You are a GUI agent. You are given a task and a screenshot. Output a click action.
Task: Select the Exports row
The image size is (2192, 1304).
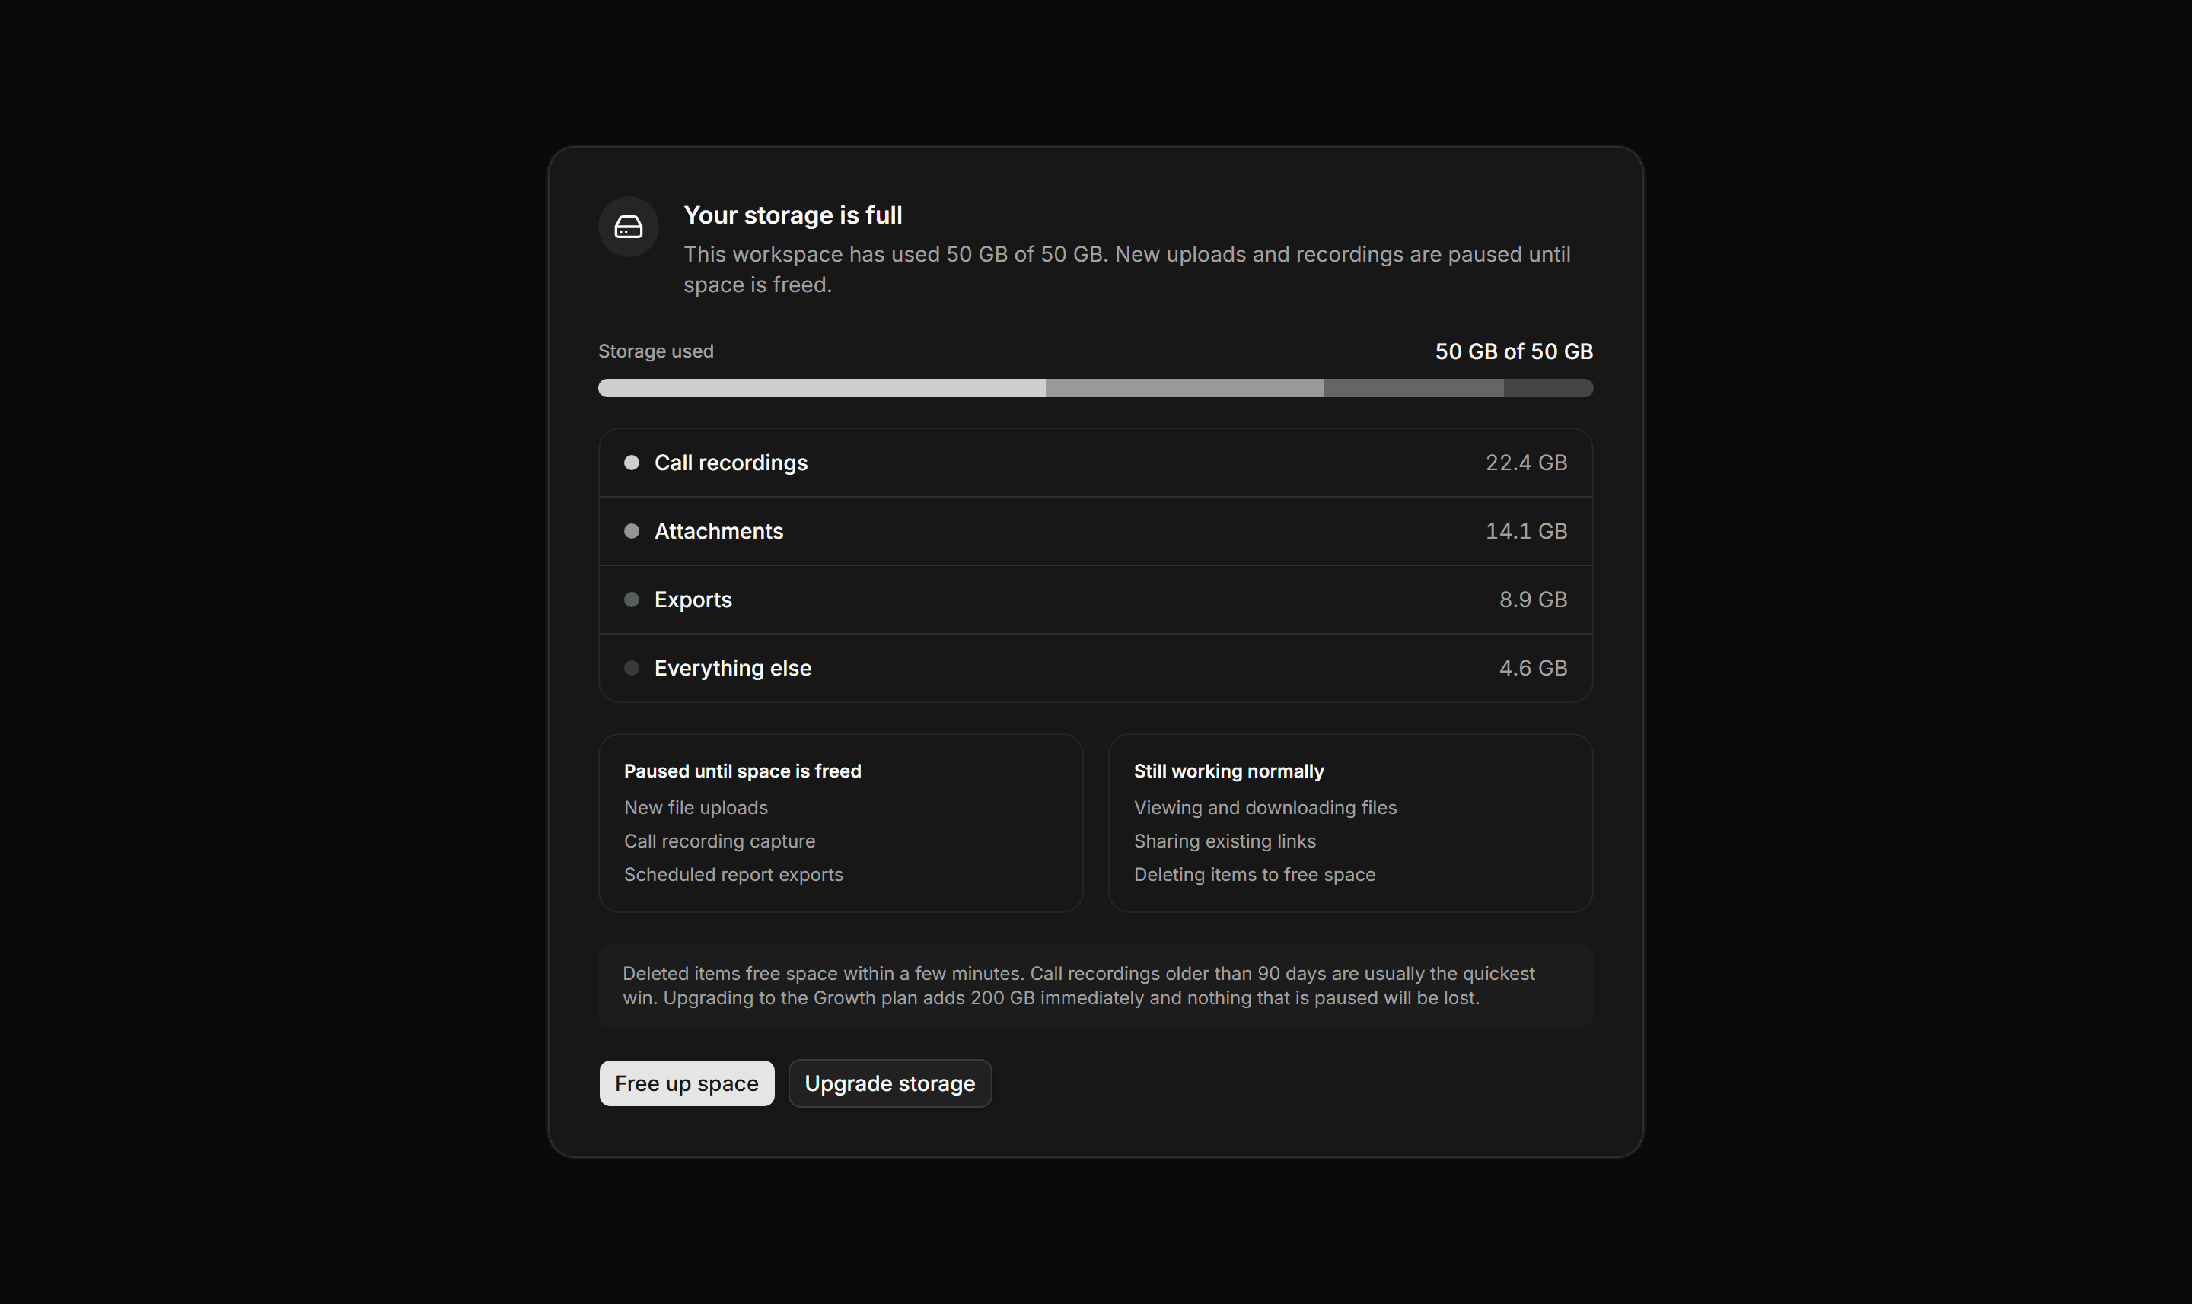[1095, 600]
